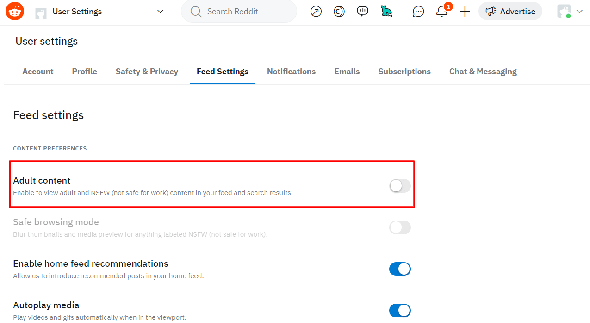Switch to the Account tab
This screenshot has height=323, width=590.
tap(38, 72)
